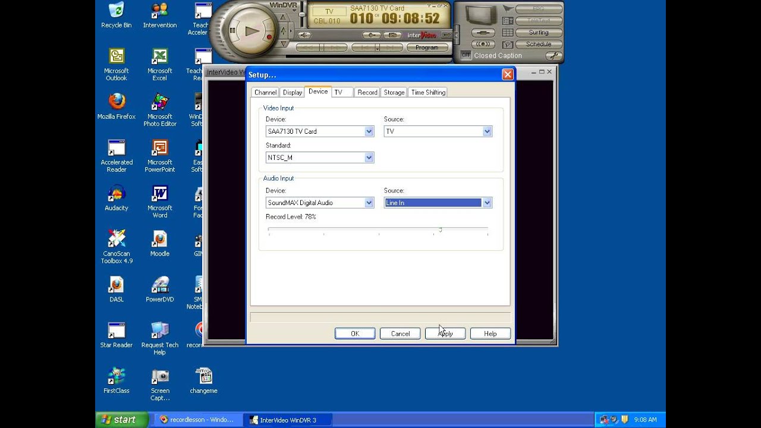This screenshot has height=428, width=761.
Task: Click the Surfing grid icon
Action: [x=508, y=32]
